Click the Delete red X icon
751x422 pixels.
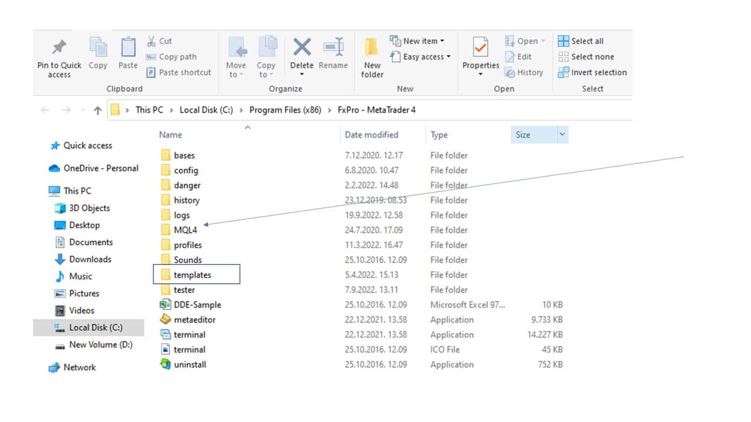[x=302, y=47]
